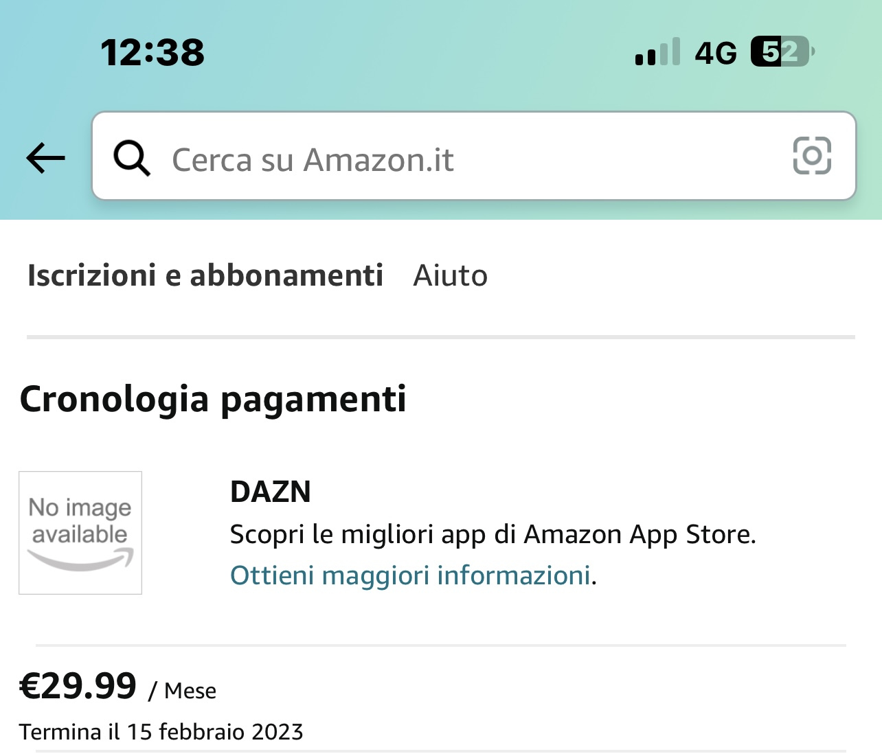Tap the Termina il 15 febbraio 2023 text

click(x=161, y=732)
